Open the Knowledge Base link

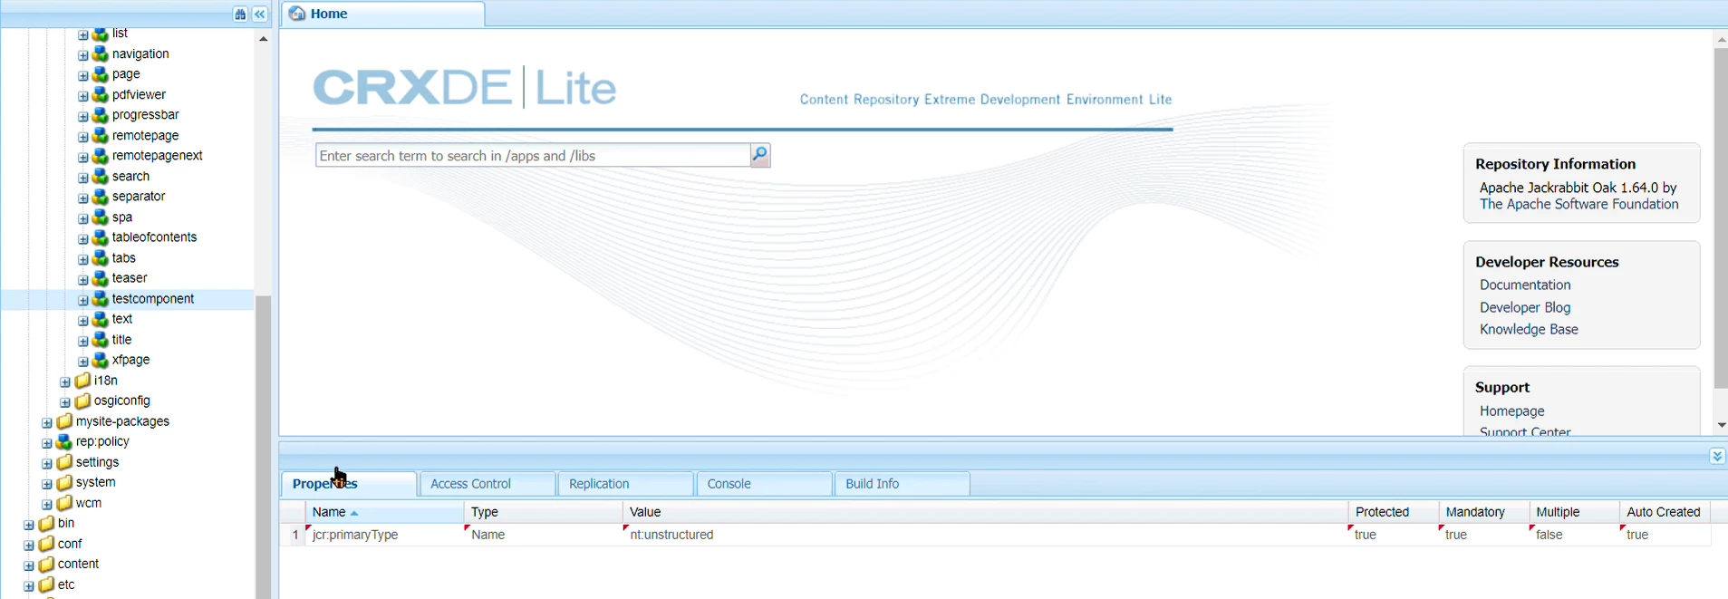pyautogui.click(x=1529, y=330)
